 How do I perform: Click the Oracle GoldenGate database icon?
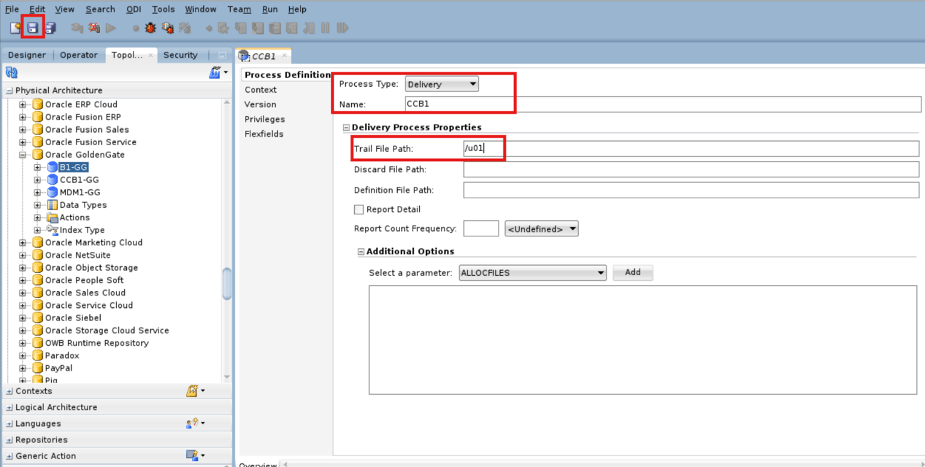click(x=36, y=154)
